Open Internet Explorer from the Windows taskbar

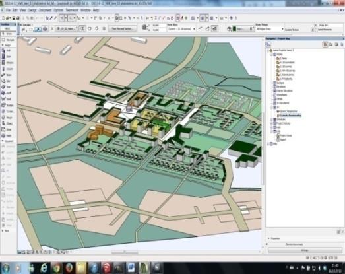tap(44, 268)
